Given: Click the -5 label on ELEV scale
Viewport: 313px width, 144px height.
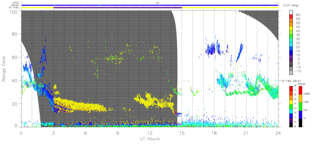Looking at the screenshot, I should point(298,67).
